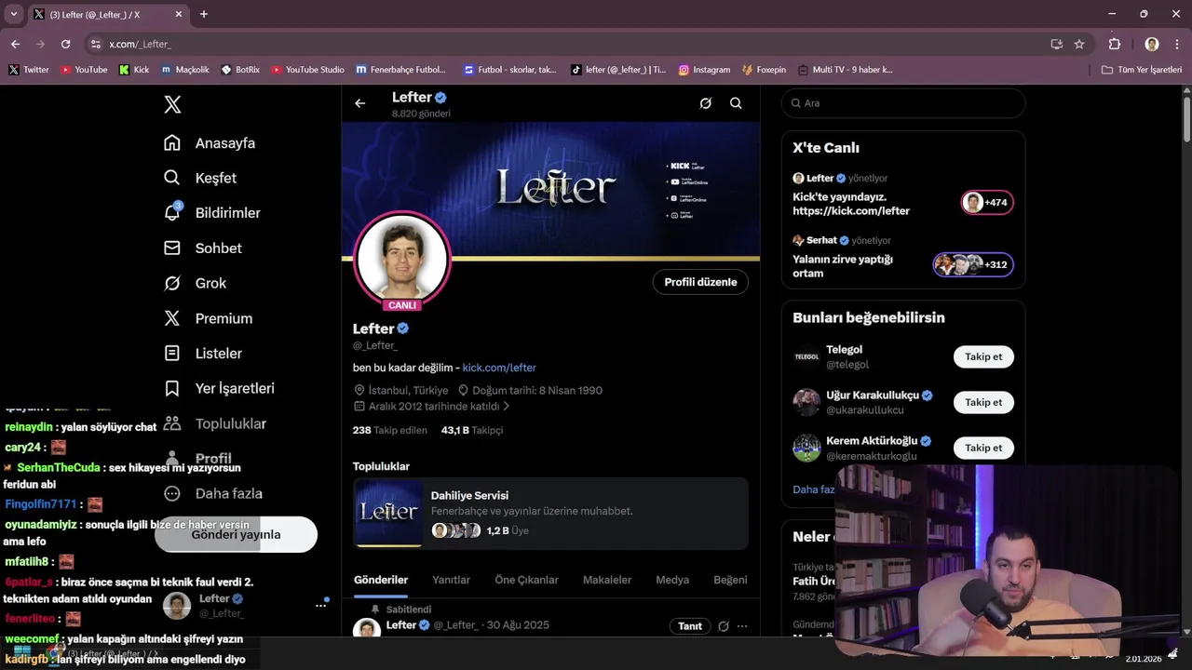
Task: Switch to Gönderiler tab
Action: (381, 580)
